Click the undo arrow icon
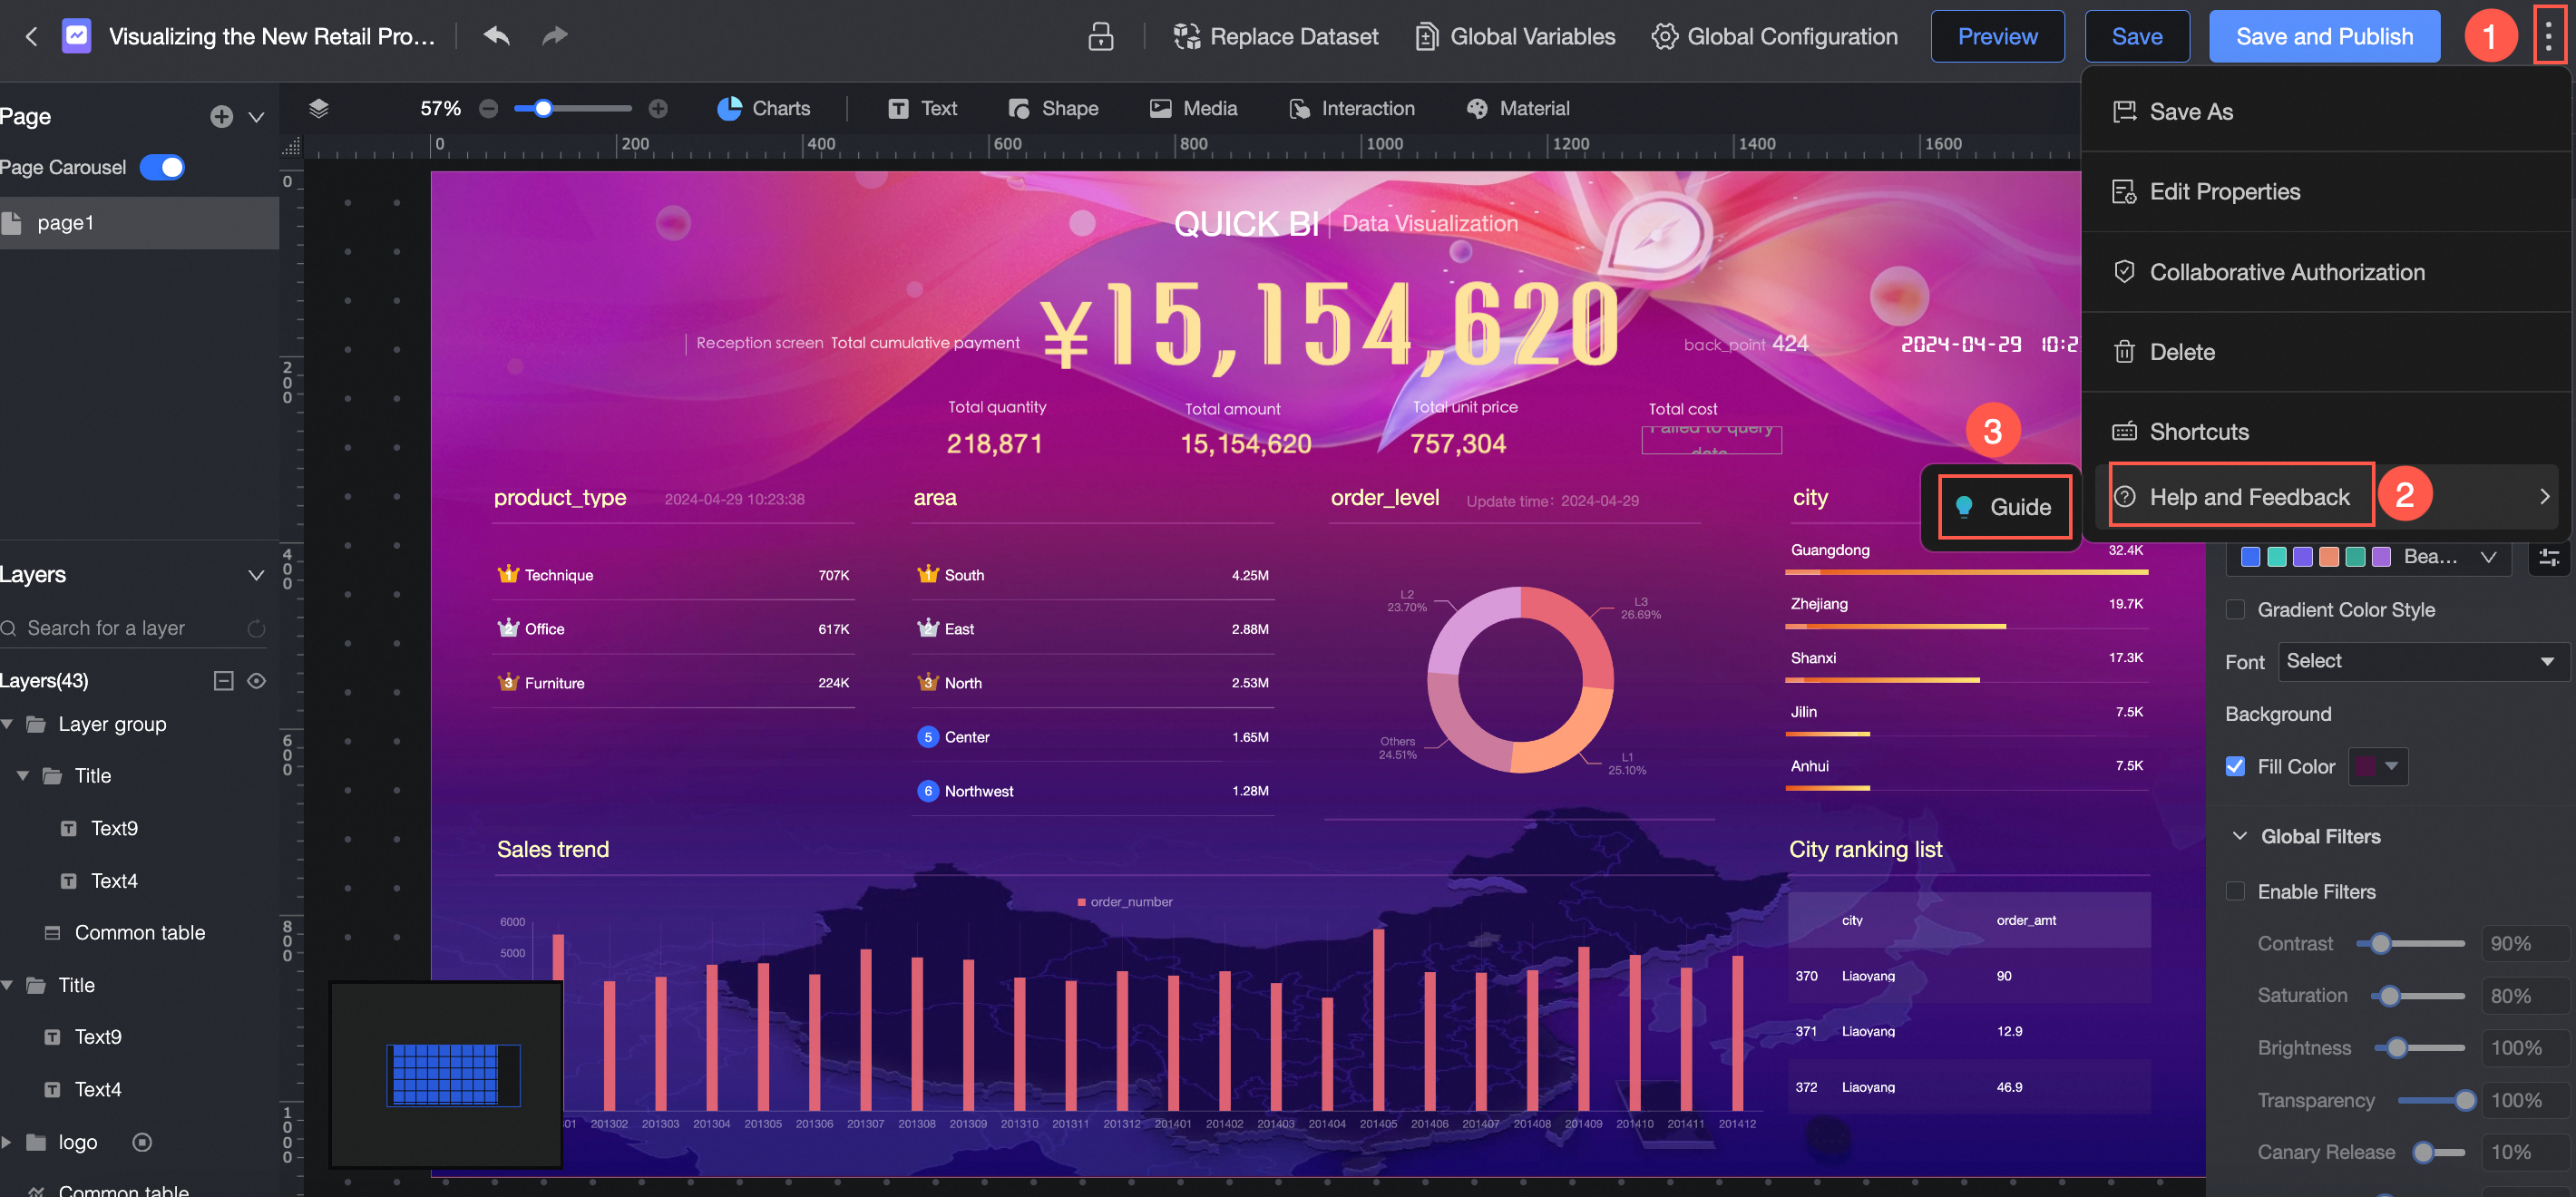 (x=496, y=36)
